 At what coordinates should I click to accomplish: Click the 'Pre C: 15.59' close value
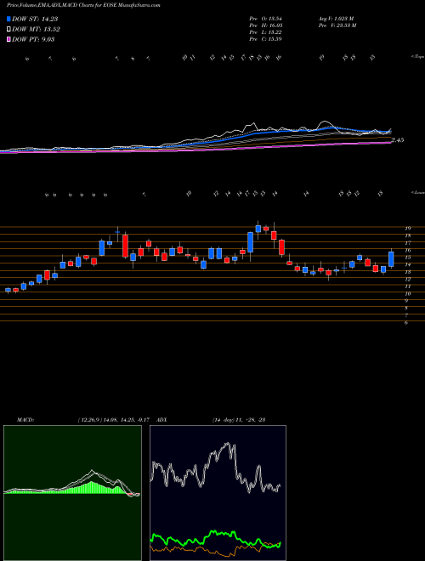pyautogui.click(x=265, y=39)
